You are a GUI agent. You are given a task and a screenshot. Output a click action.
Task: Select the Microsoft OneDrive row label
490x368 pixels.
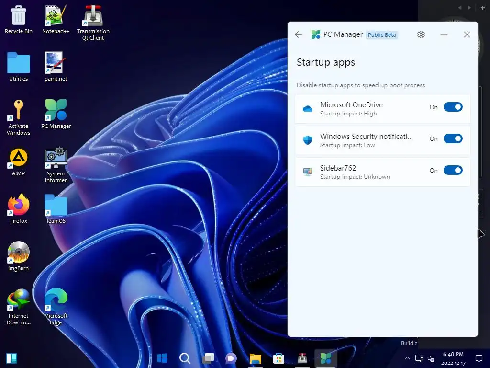(x=351, y=105)
